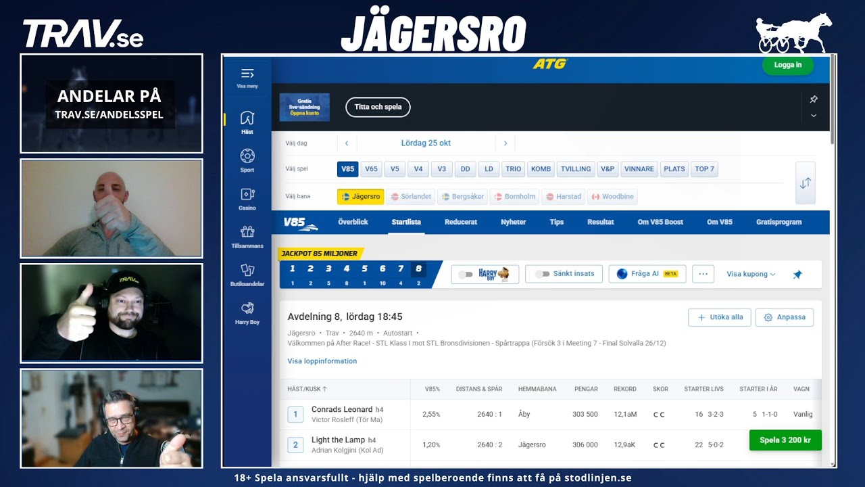This screenshot has width=865, height=487.
Task: Click the Utöka alla button
Action: (720, 317)
